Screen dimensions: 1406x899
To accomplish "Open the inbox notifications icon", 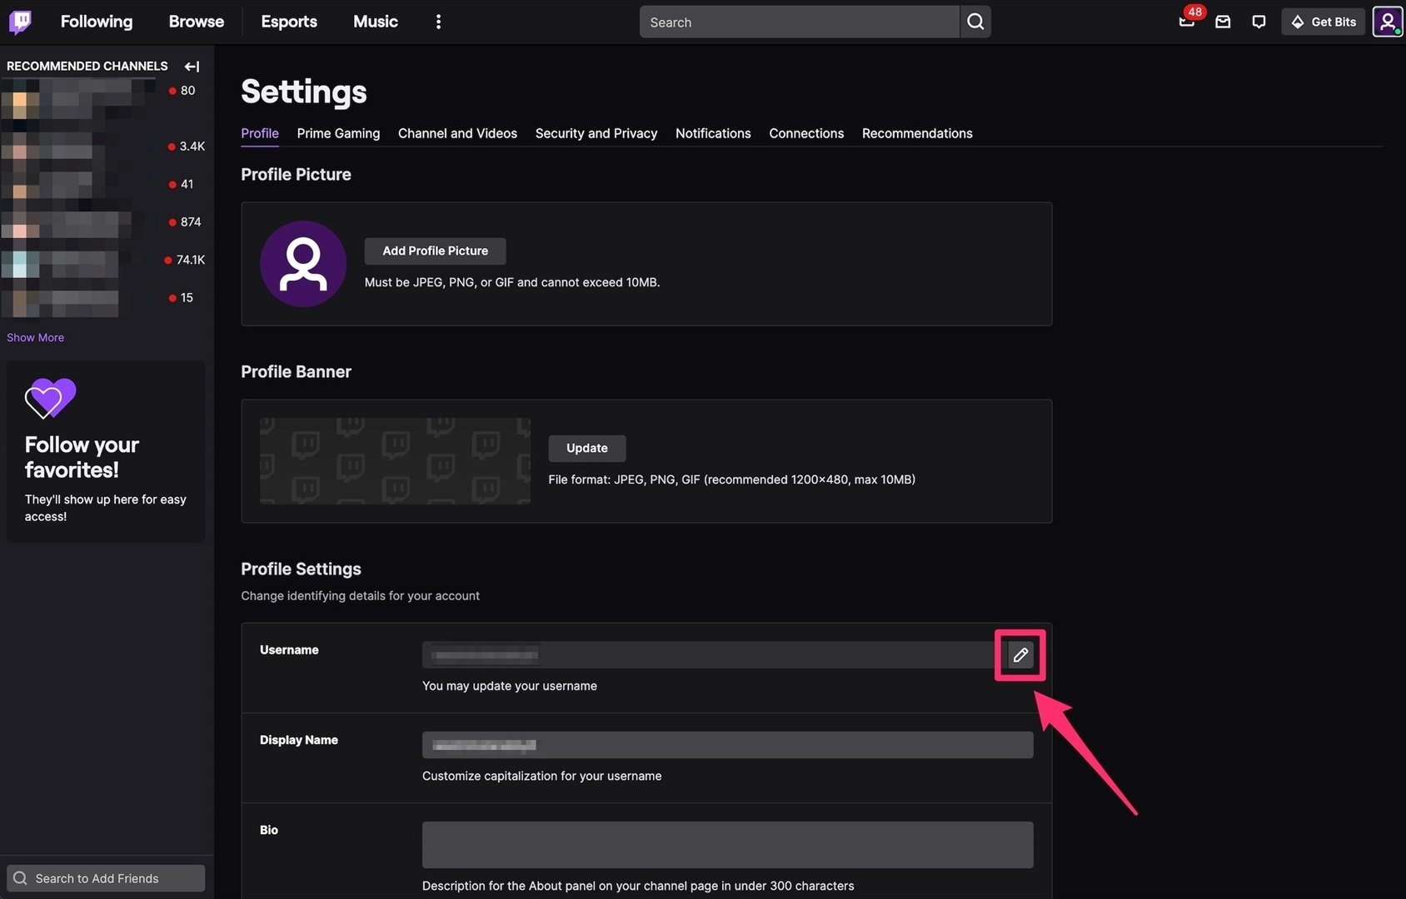I will (1223, 22).
